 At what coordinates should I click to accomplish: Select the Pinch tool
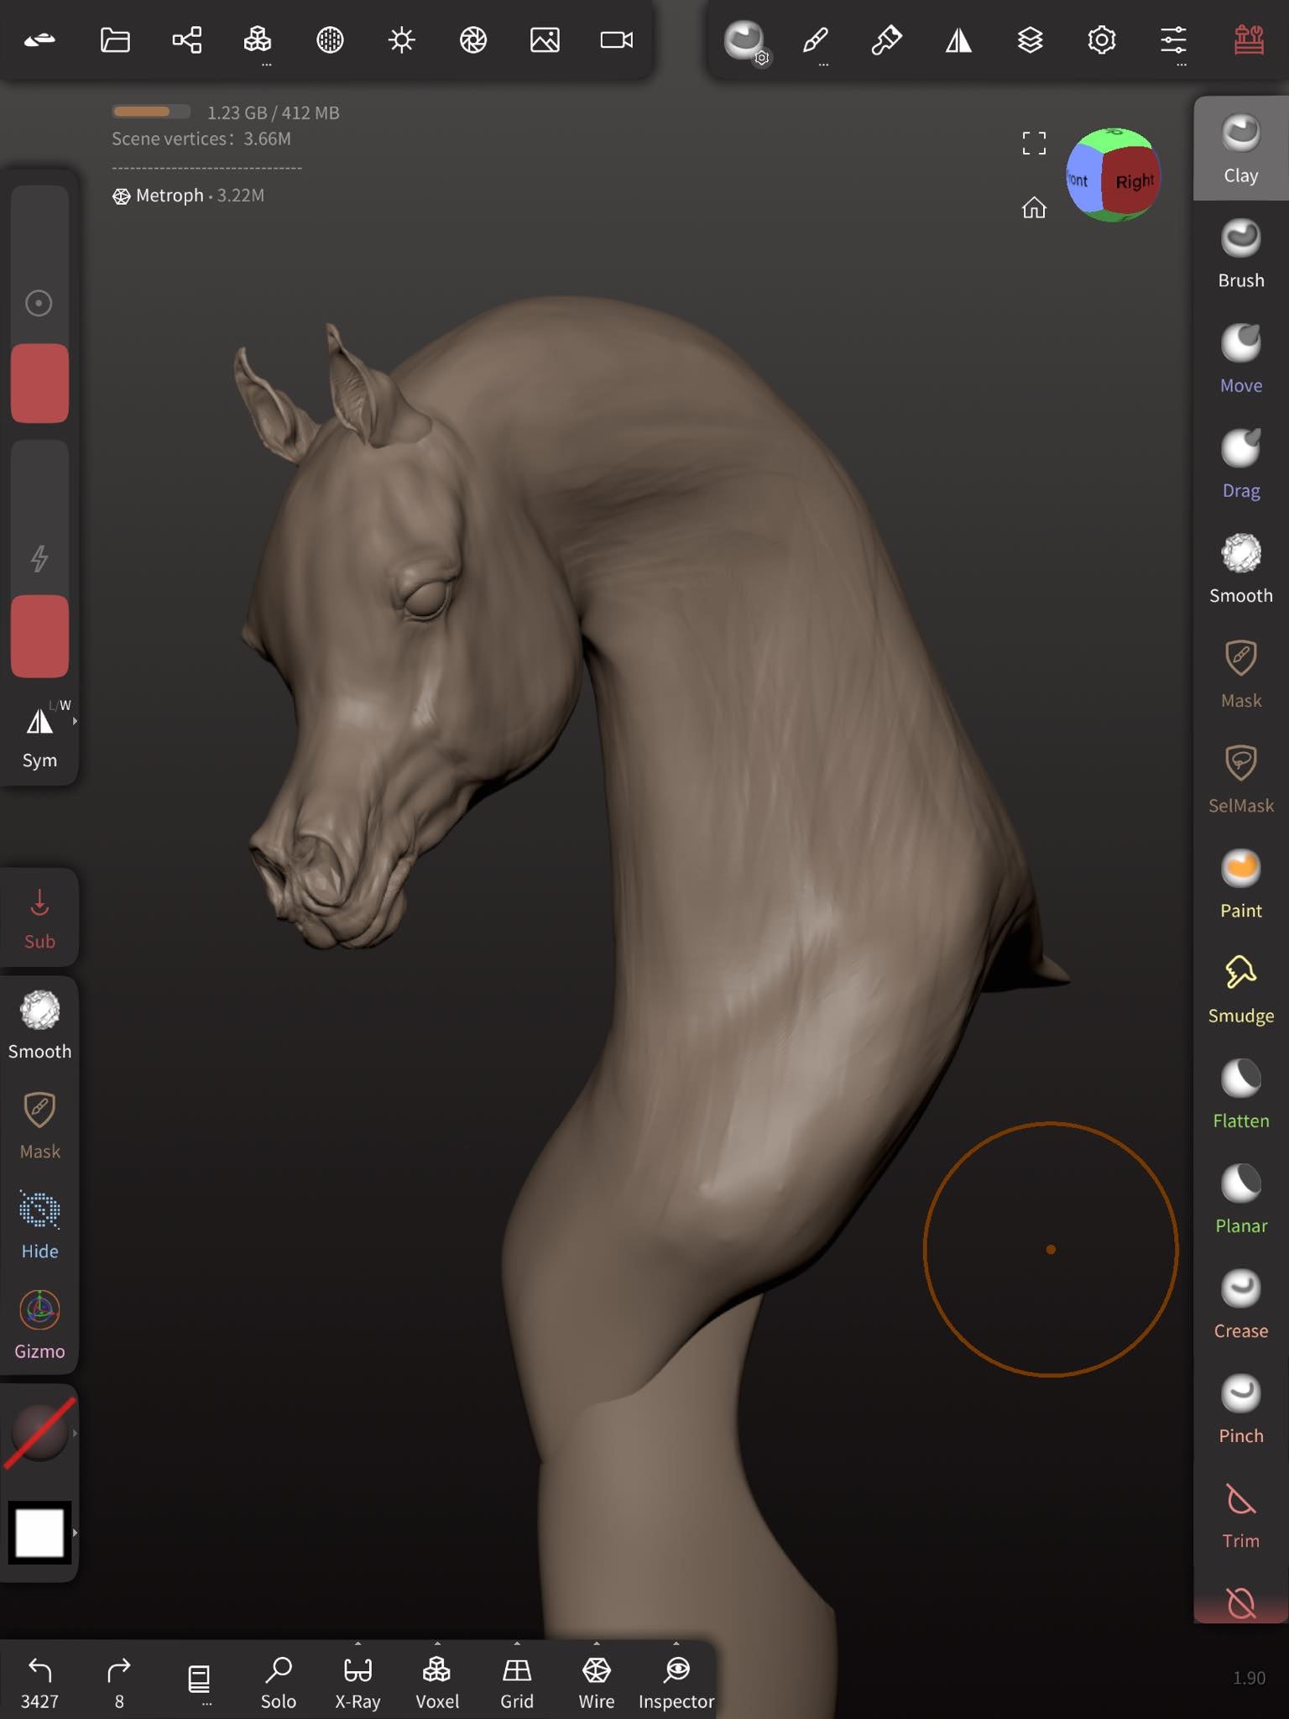click(1239, 1408)
